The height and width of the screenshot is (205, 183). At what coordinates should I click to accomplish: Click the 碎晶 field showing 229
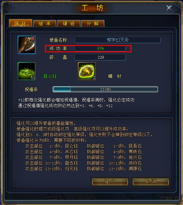tap(100, 57)
